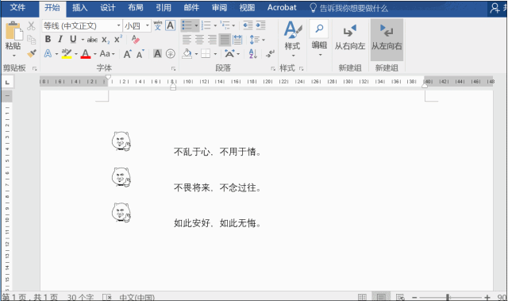
Task: Click the Shading paint bucket icon
Action: pyautogui.click(x=187, y=54)
